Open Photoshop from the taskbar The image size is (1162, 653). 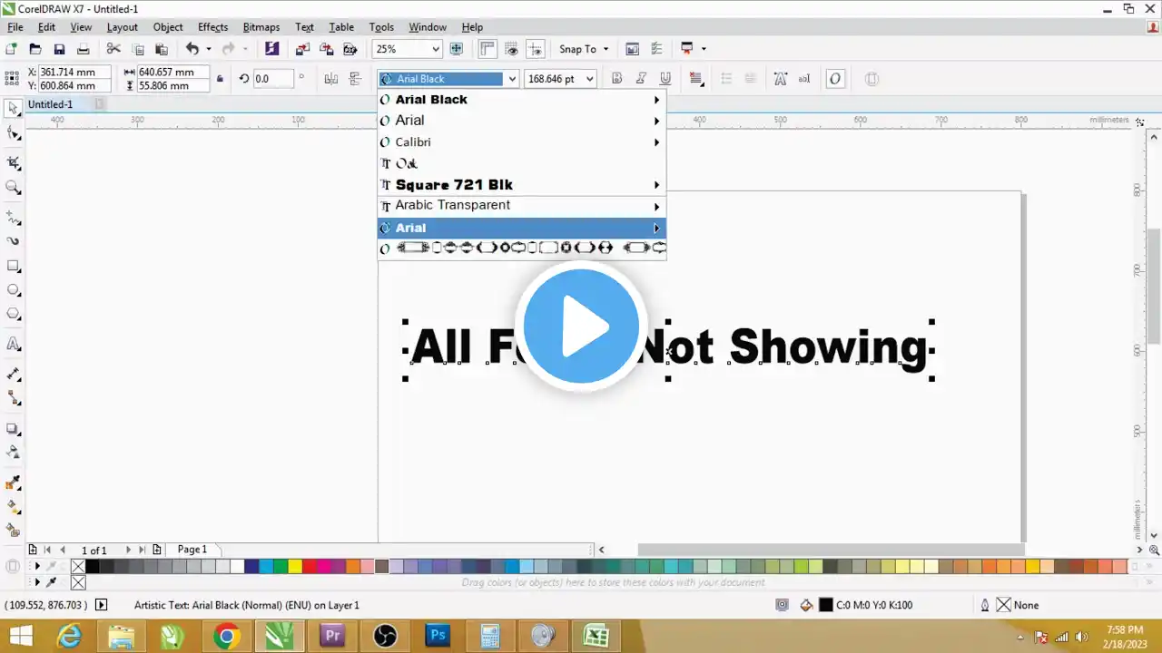pos(439,636)
